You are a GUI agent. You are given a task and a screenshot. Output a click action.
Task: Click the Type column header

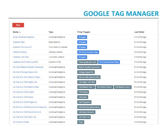(51, 32)
